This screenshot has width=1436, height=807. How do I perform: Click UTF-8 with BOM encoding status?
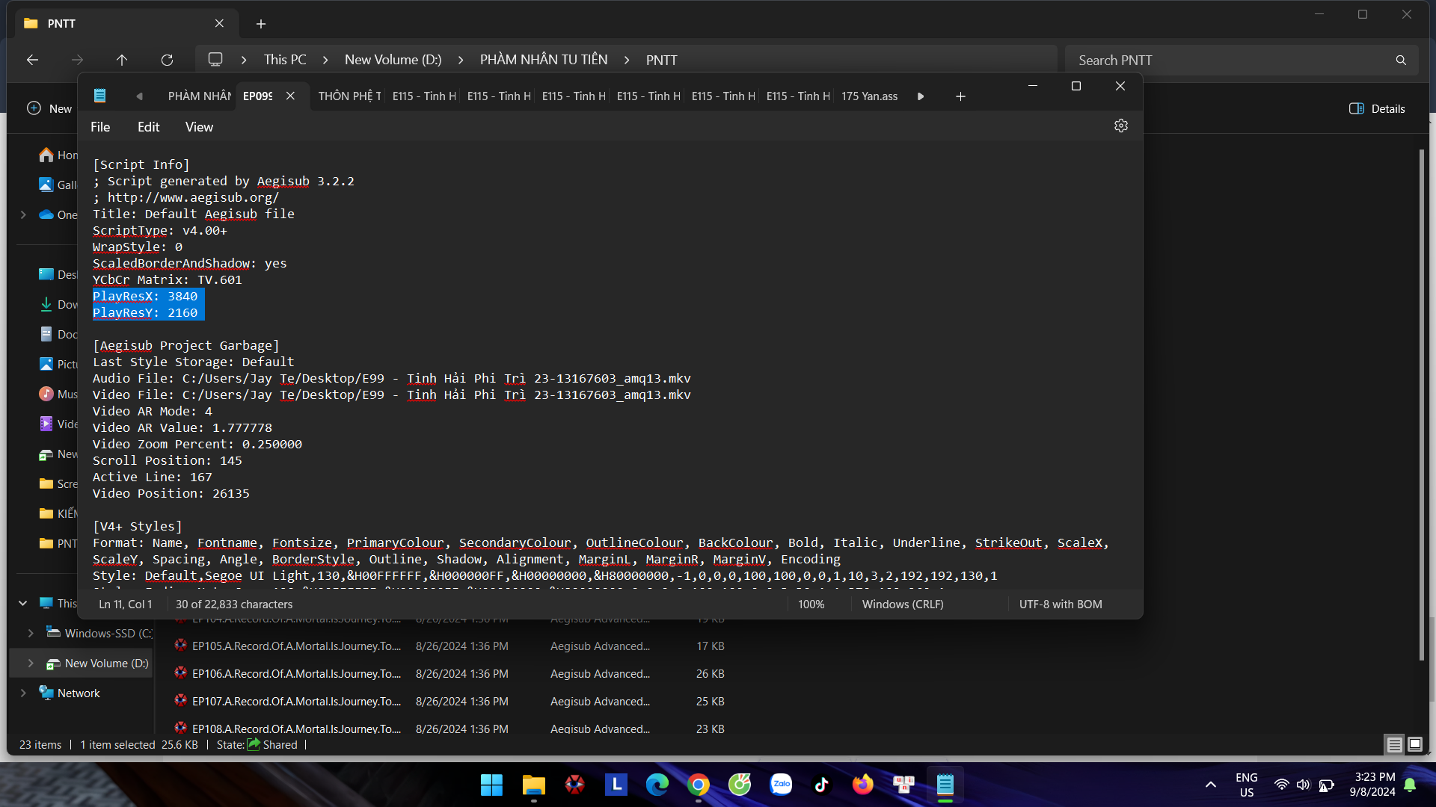click(1061, 604)
